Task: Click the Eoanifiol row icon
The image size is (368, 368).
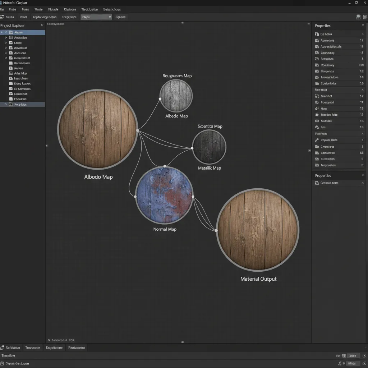Action: [x=317, y=96]
